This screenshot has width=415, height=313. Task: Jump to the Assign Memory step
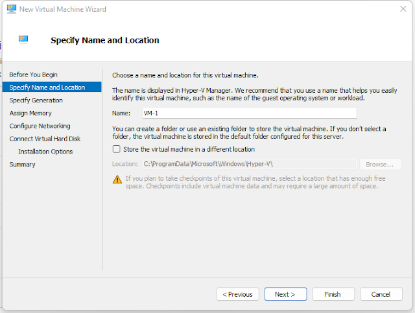click(x=30, y=113)
